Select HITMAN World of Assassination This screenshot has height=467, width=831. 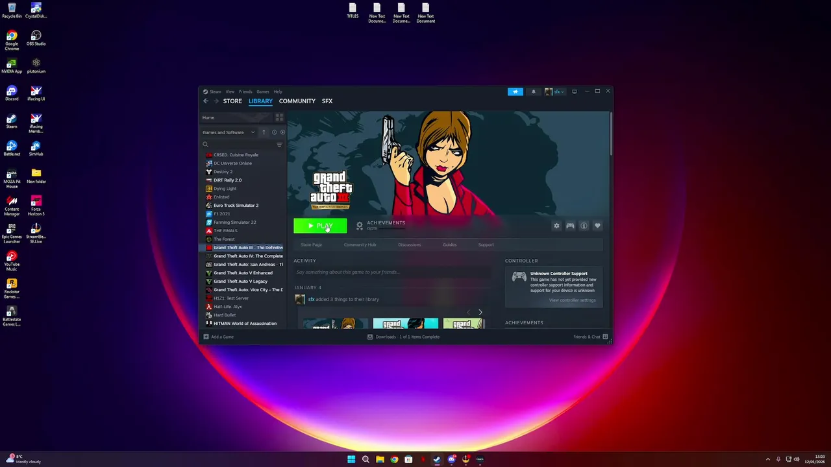coord(245,324)
